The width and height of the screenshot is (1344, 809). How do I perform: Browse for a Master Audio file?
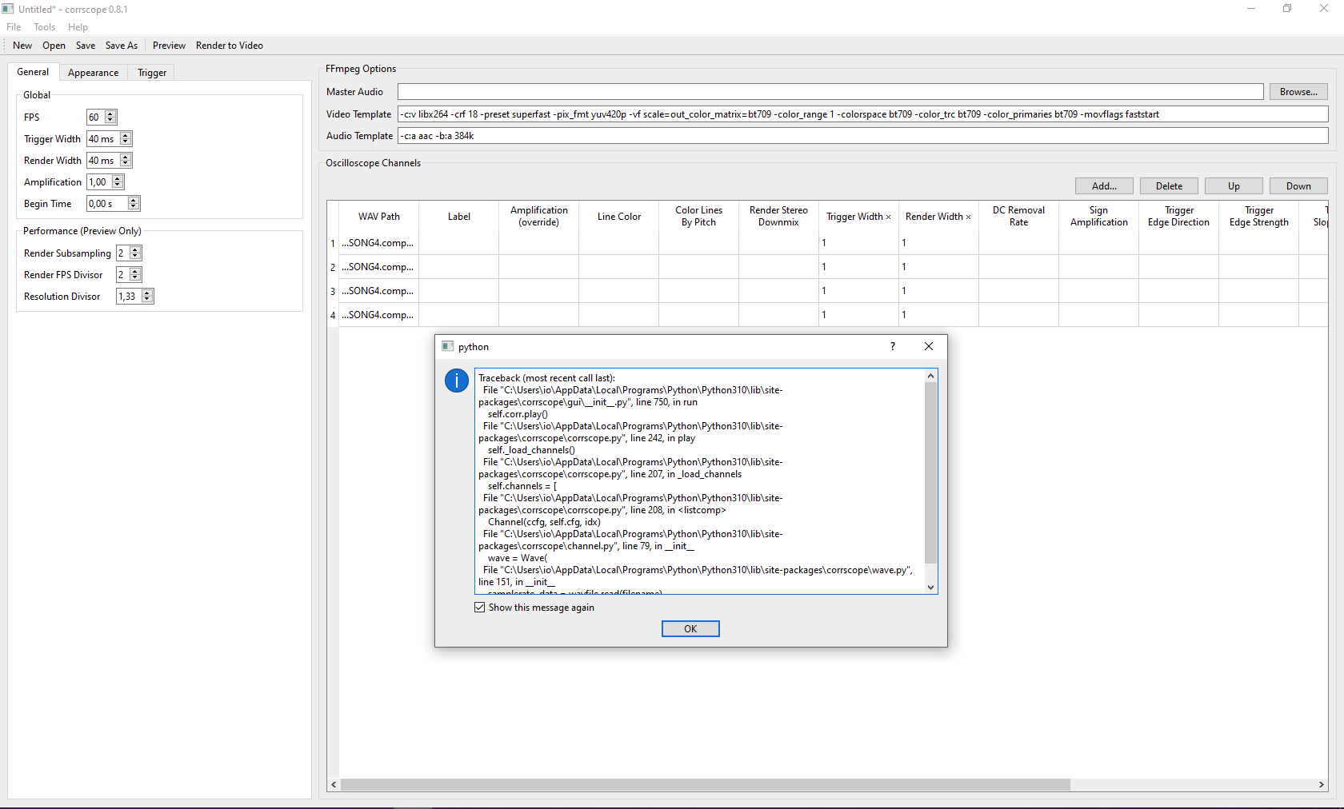pyautogui.click(x=1298, y=92)
